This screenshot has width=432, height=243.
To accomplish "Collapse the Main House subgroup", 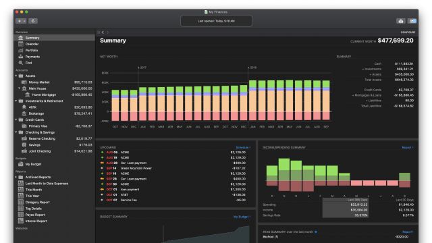I will (x=20, y=88).
